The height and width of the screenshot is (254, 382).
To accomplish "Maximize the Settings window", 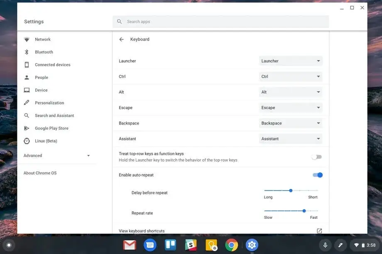I will coord(352,8).
